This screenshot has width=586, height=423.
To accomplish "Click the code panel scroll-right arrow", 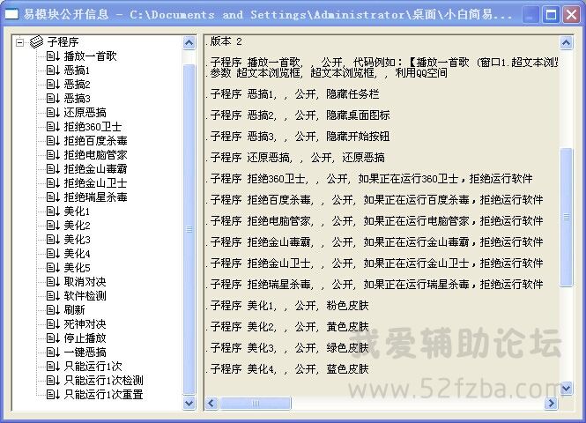I will point(552,404).
